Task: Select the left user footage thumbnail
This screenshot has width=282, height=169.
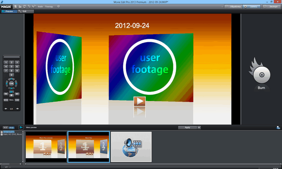Action: tap(59, 67)
